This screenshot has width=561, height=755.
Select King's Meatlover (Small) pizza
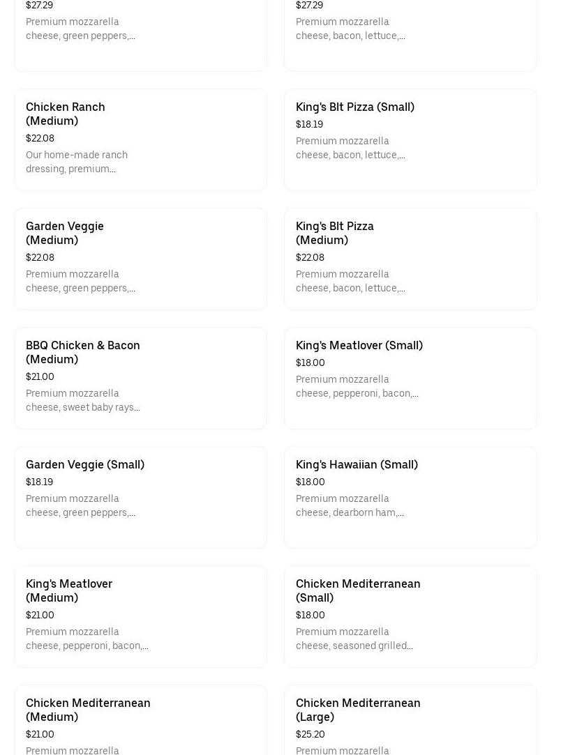(x=410, y=378)
